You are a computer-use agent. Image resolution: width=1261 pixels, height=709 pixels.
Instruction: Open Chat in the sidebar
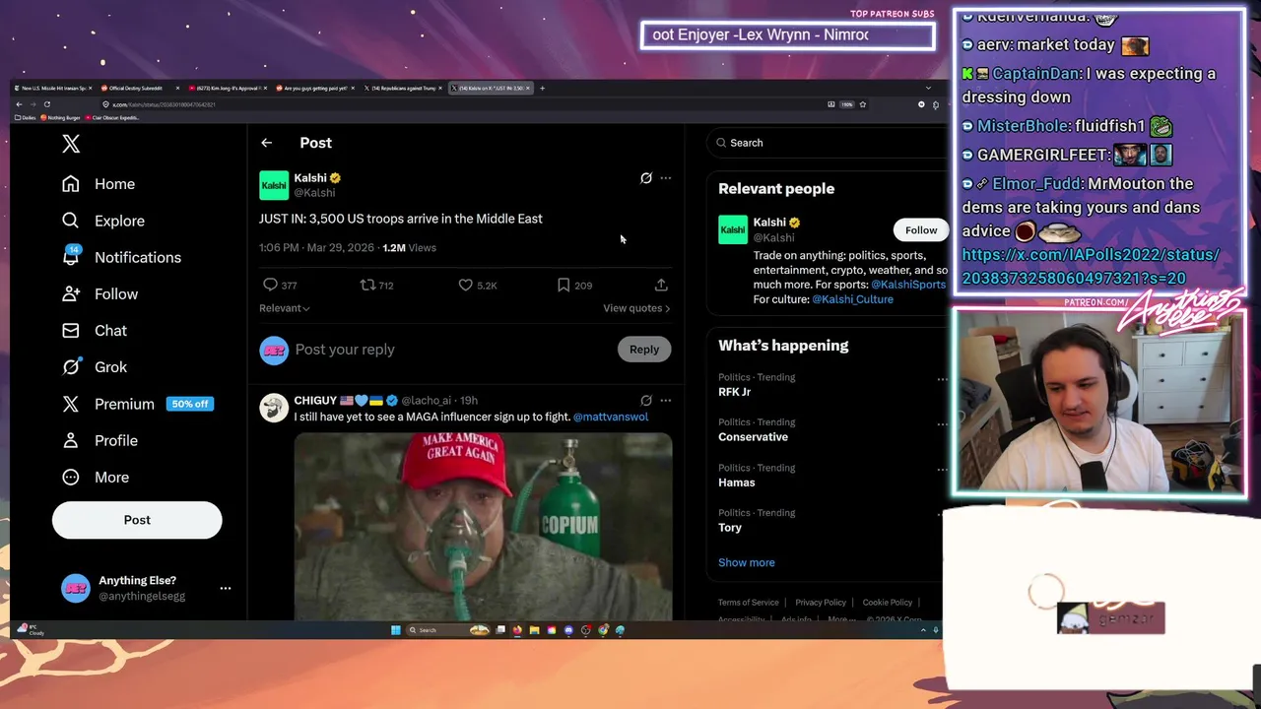(94, 330)
